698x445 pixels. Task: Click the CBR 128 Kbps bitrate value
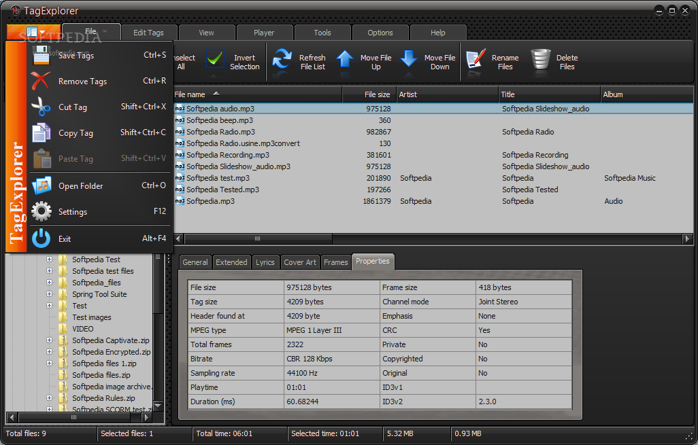click(310, 358)
